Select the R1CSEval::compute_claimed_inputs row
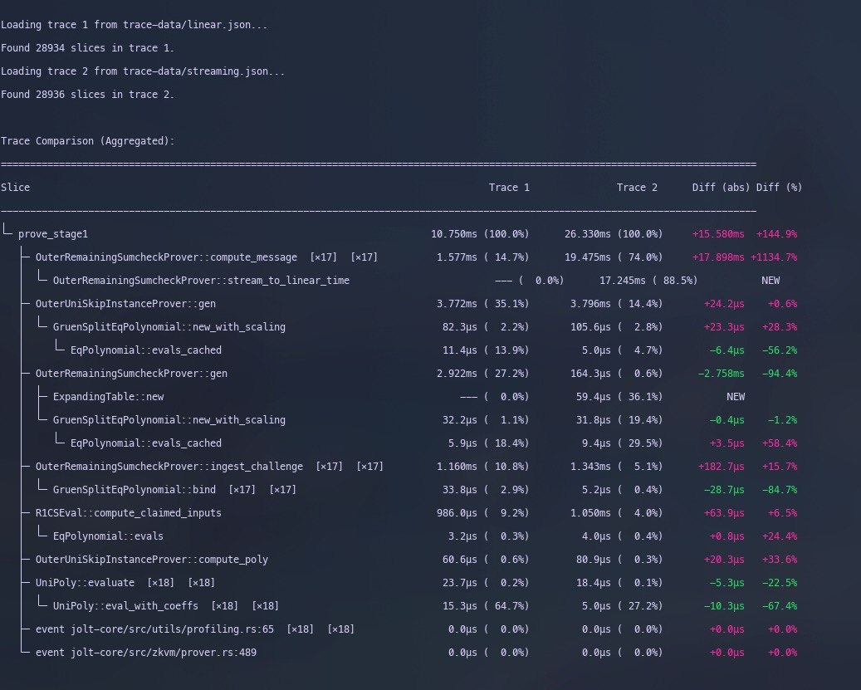Viewport: 861px width, 690px height. 128,513
